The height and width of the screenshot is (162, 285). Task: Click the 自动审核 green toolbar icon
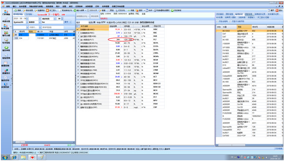172,10
